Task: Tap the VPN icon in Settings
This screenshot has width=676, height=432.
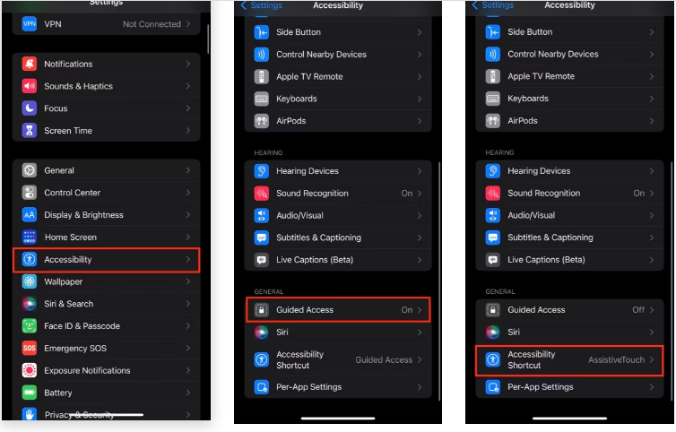Action: pyautogui.click(x=30, y=24)
